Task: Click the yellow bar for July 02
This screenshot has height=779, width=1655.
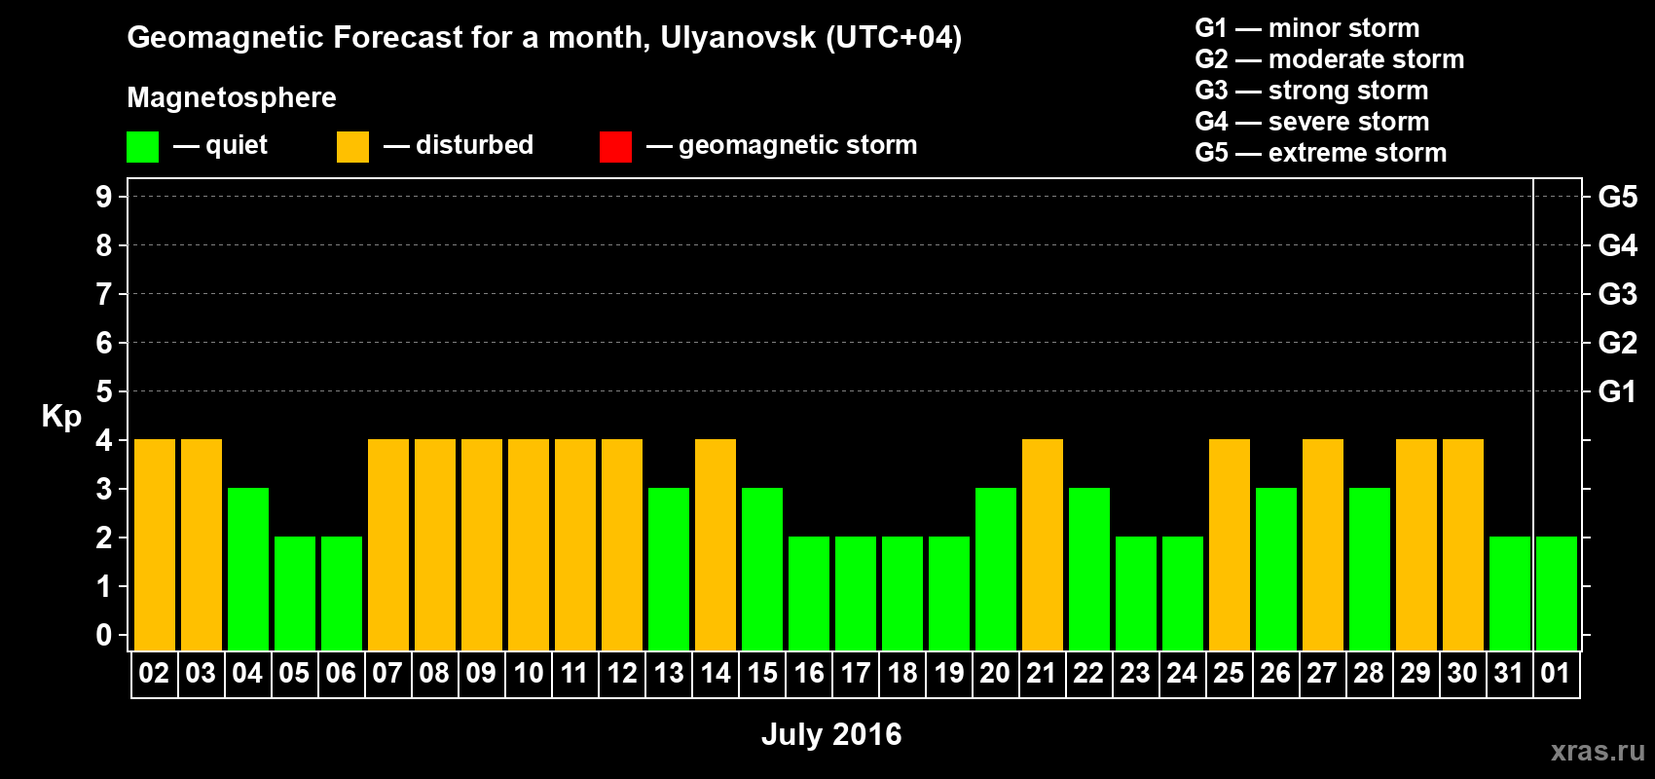Action: (x=155, y=544)
